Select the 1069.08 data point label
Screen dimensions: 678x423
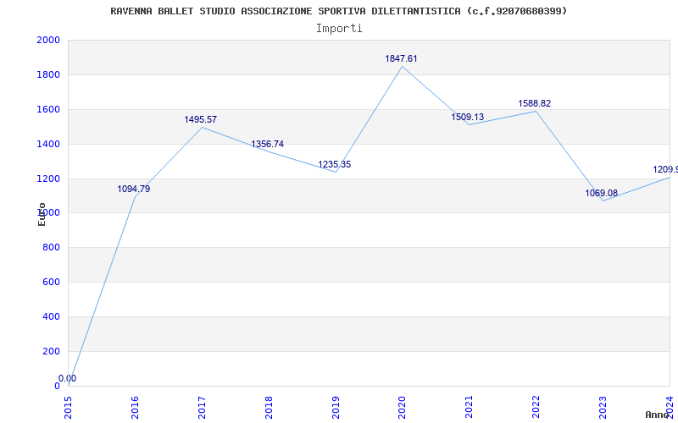pos(602,193)
